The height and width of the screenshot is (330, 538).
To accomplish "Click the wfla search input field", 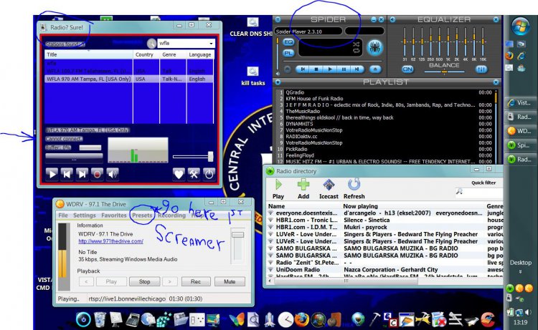I will [182, 44].
